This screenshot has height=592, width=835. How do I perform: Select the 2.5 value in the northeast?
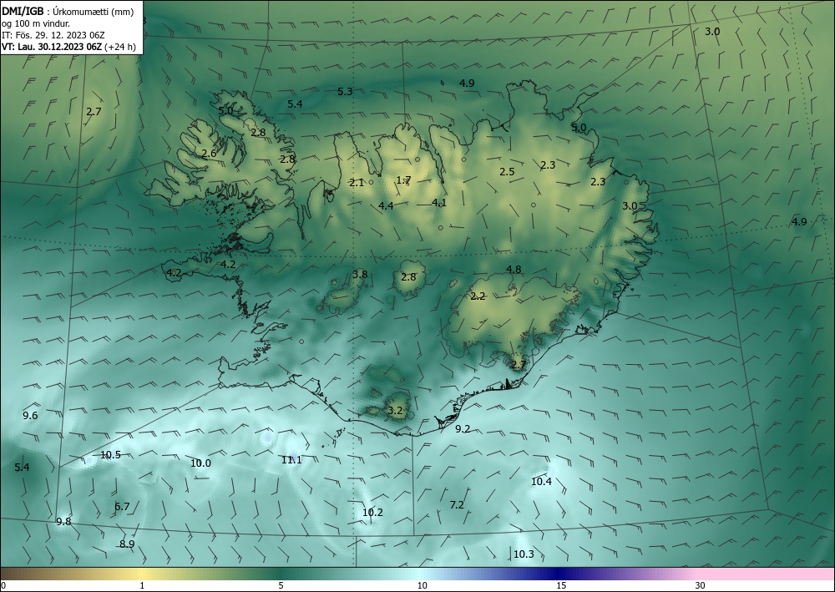tap(507, 171)
